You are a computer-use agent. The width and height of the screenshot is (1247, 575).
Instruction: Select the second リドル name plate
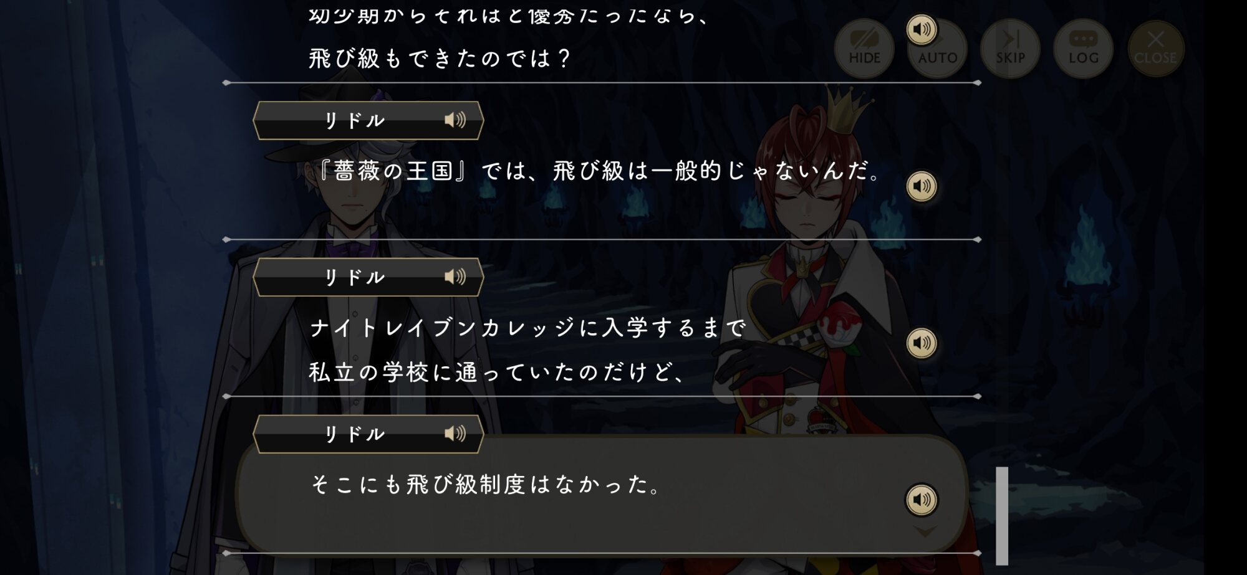pyautogui.click(x=368, y=277)
